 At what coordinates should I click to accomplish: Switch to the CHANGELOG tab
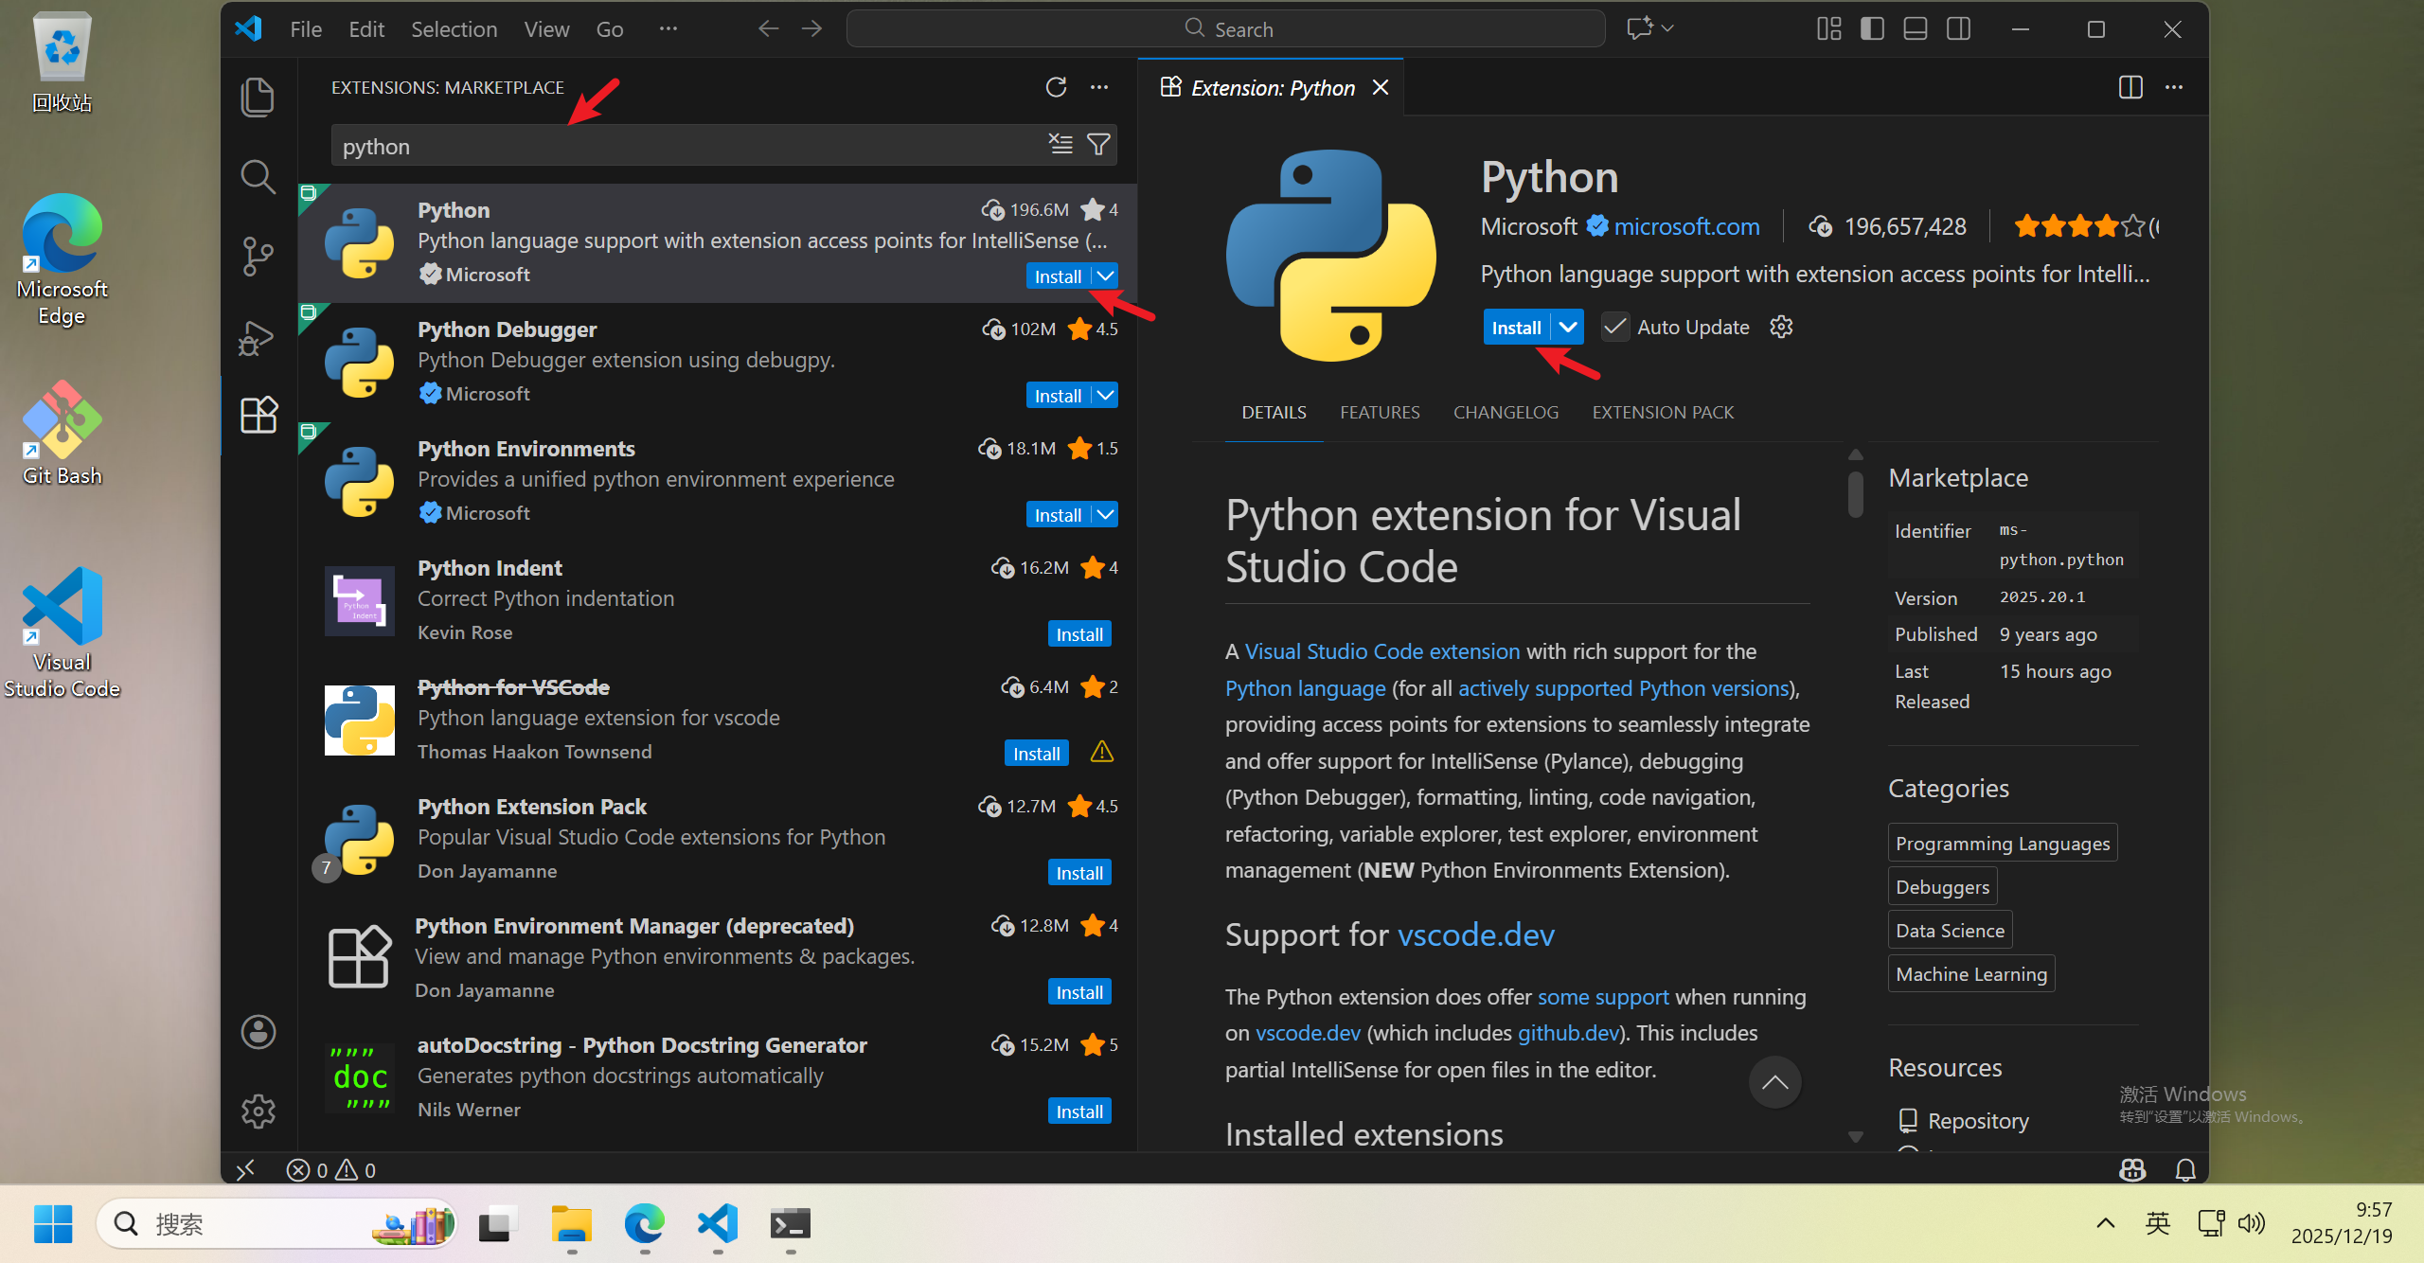coord(1506,412)
